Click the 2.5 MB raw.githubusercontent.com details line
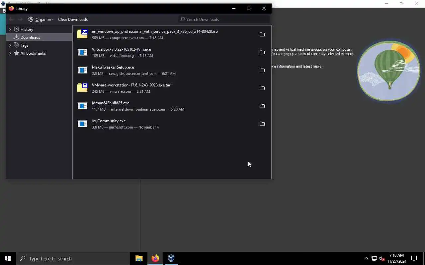Viewport: 425px width, 265px height. pyautogui.click(x=134, y=74)
